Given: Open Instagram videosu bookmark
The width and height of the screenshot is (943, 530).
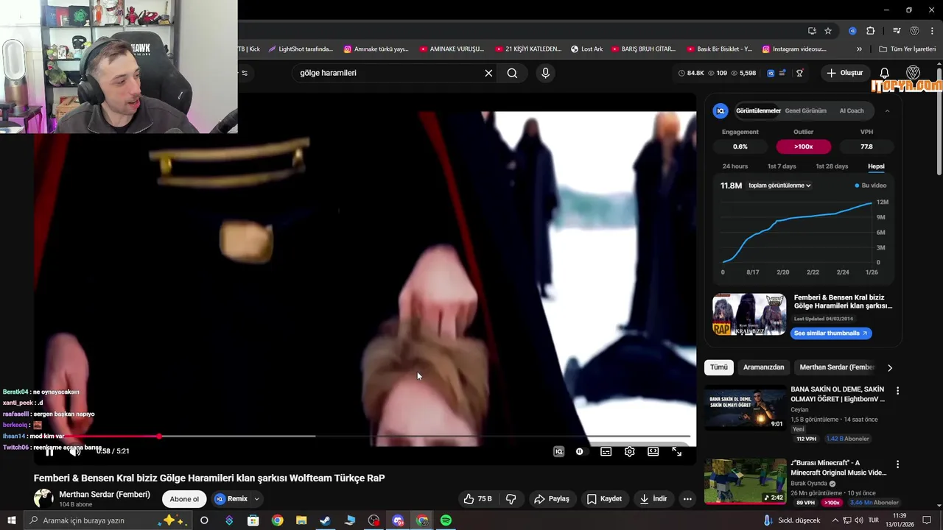Looking at the screenshot, I should [x=794, y=49].
